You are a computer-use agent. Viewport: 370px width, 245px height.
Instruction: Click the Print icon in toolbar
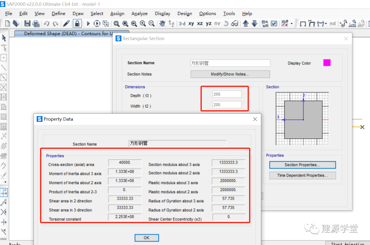point(36,24)
